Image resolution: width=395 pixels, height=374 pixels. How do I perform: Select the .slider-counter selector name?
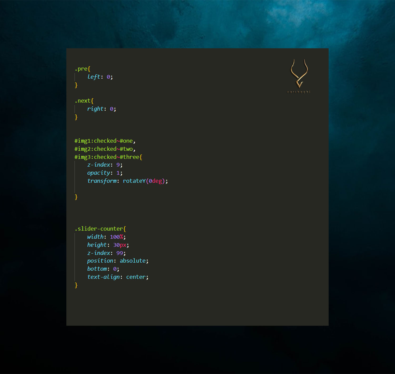pos(100,229)
